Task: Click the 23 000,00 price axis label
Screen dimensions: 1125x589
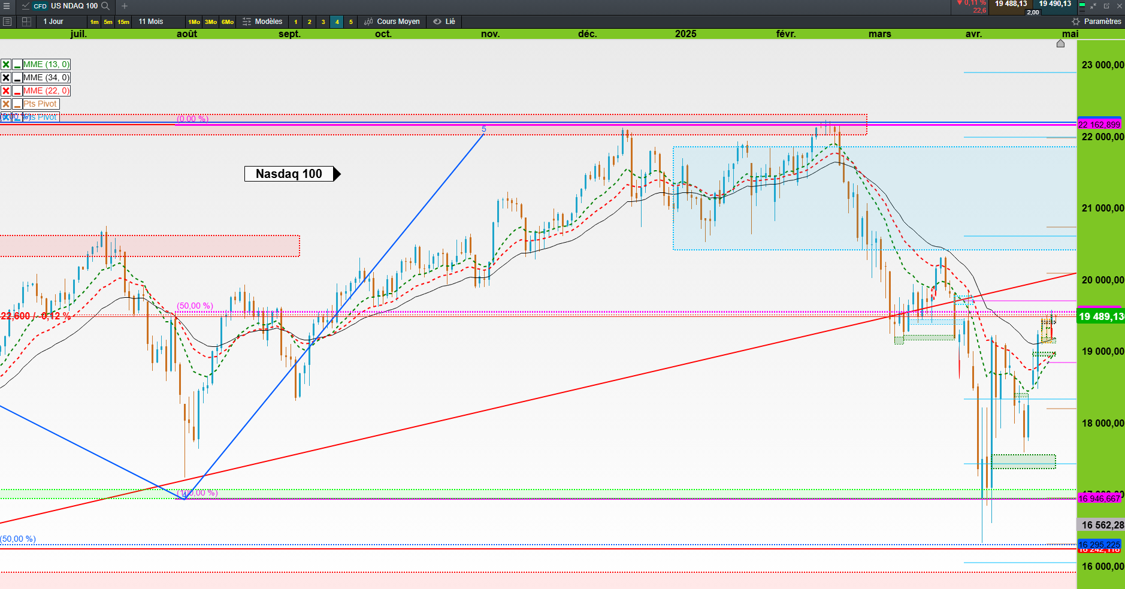Action: pos(1103,65)
